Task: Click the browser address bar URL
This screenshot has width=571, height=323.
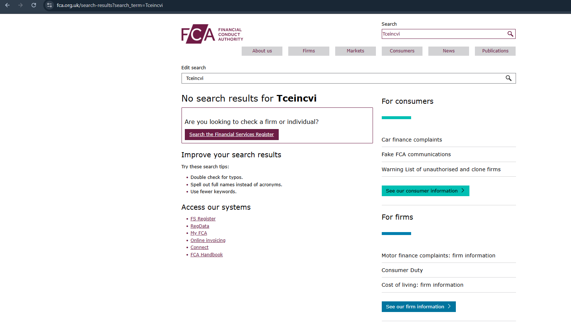Action: coord(110,5)
